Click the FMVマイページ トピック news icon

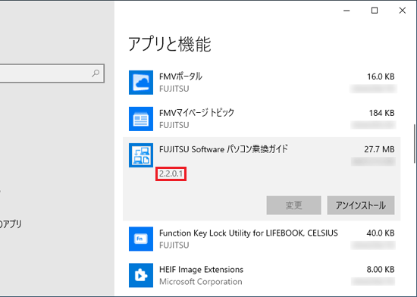pyautogui.click(x=141, y=119)
